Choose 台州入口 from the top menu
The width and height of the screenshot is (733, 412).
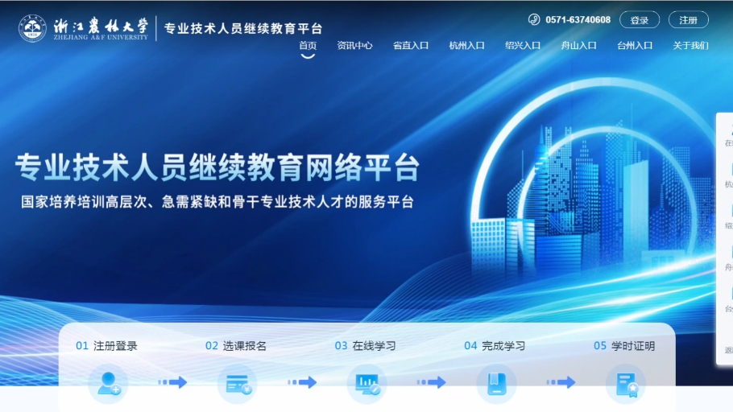[635, 46]
